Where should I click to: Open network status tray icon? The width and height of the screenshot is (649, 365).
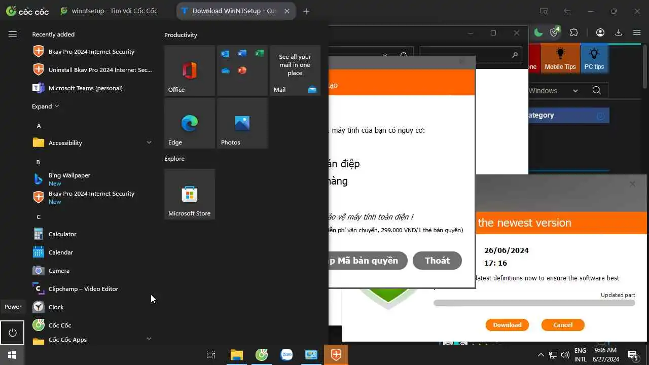pos(553,355)
